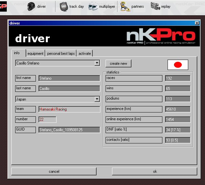Close the driver dialog window

coord(197,23)
